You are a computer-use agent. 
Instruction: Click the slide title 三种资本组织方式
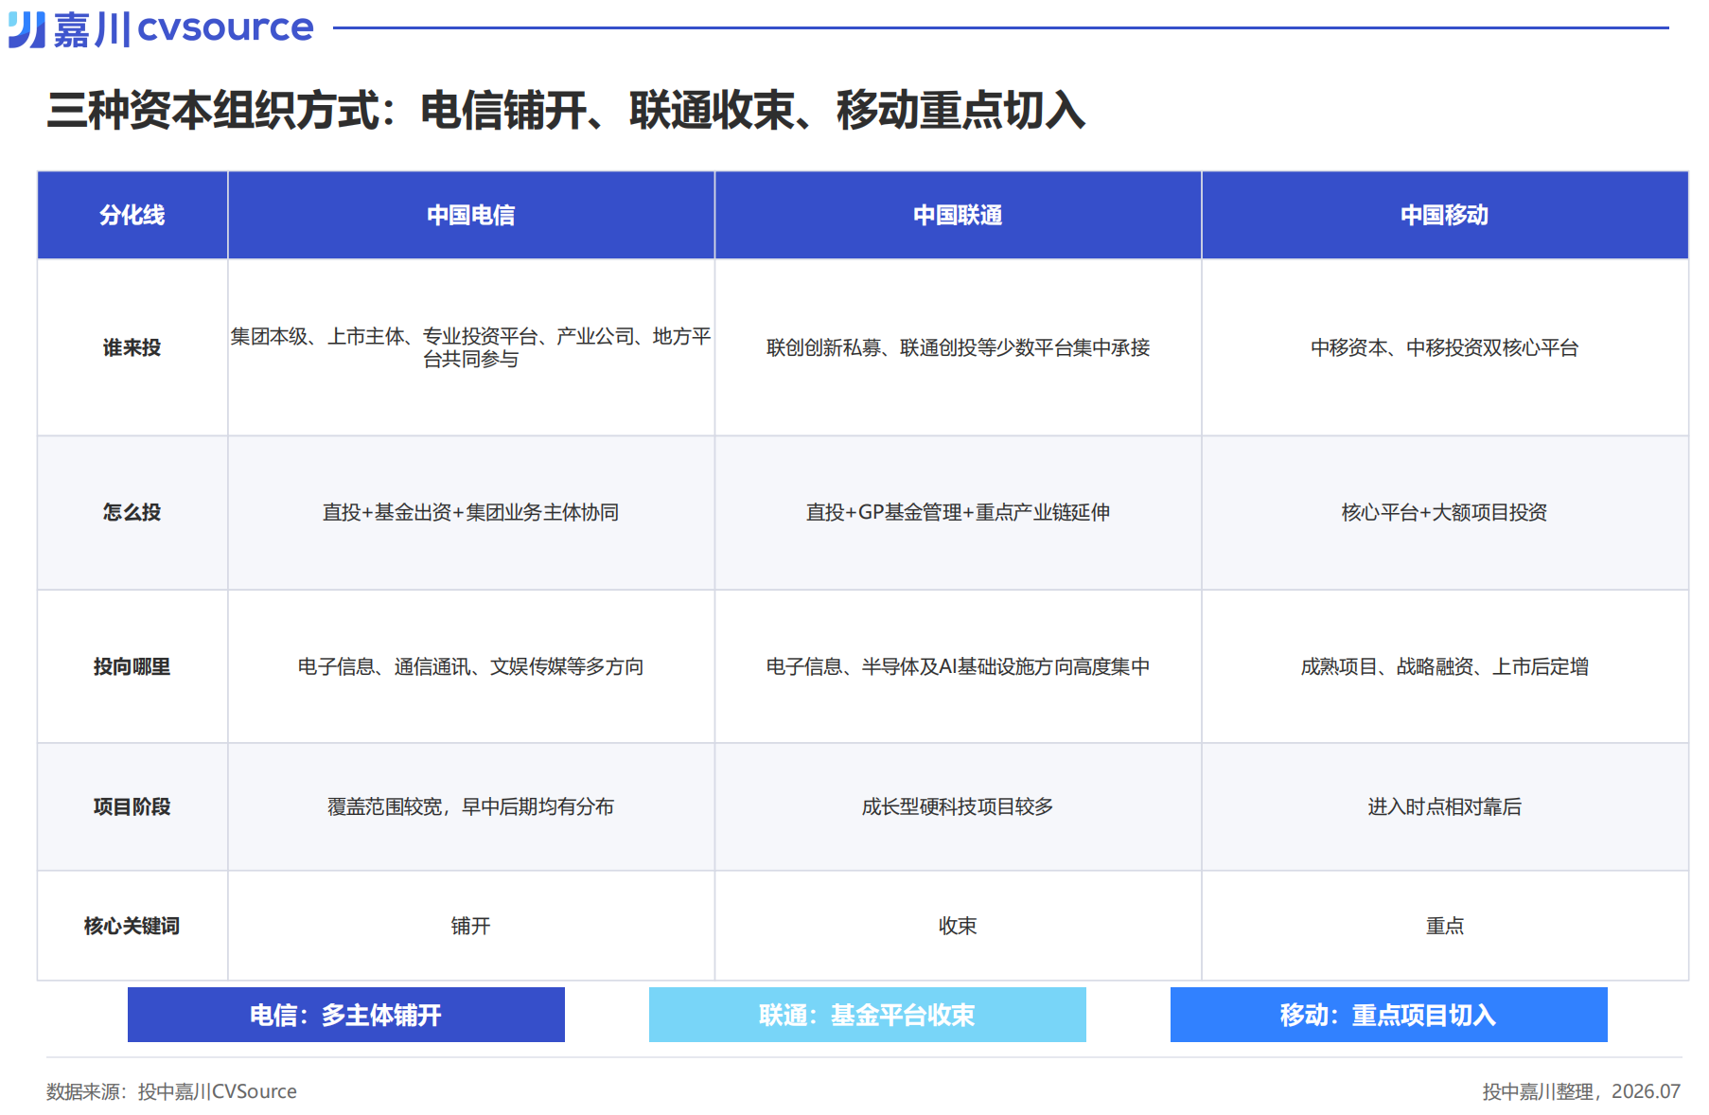click(x=566, y=110)
